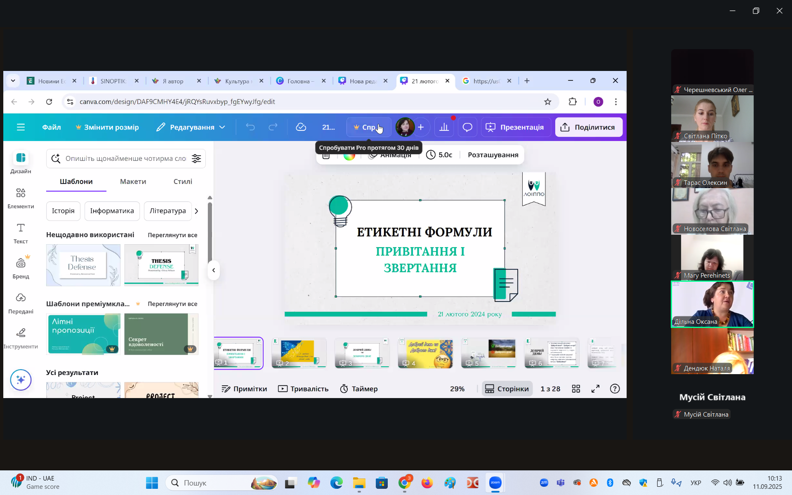The image size is (792, 495).
Task: Show more template category chips
Action: (x=196, y=211)
